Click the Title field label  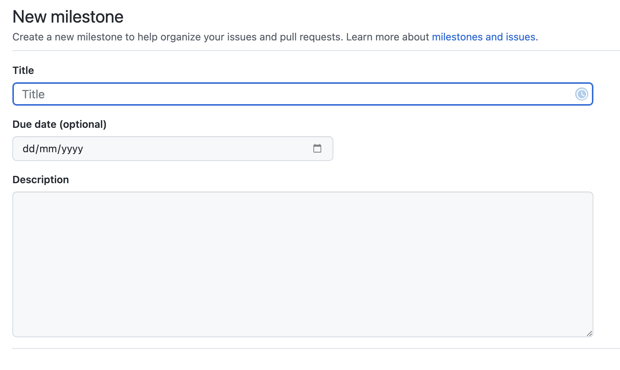point(23,70)
